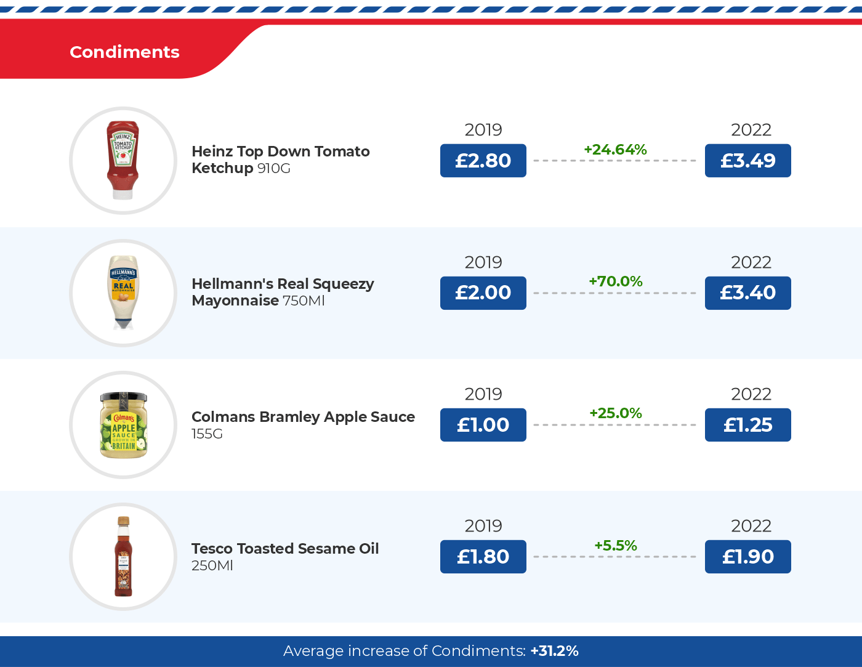
Task: Click the Hellmann's mayonnaise bottle image
Action: [x=123, y=293]
